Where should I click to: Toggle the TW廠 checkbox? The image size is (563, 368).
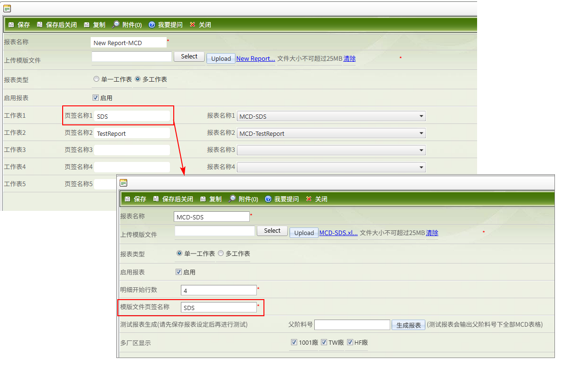click(x=324, y=342)
